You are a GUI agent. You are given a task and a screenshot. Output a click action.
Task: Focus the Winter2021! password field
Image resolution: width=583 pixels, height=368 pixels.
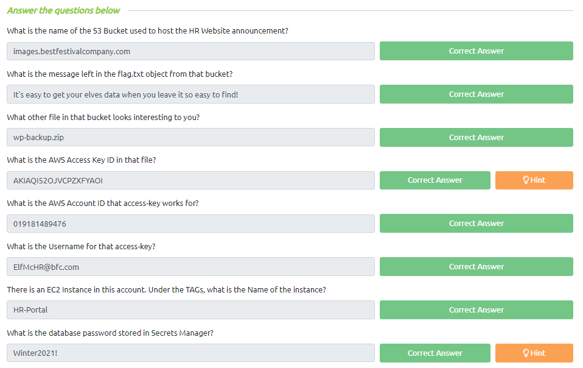click(190, 353)
